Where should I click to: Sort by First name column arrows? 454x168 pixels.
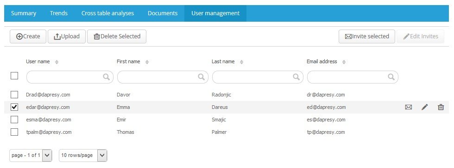[x=147, y=62]
